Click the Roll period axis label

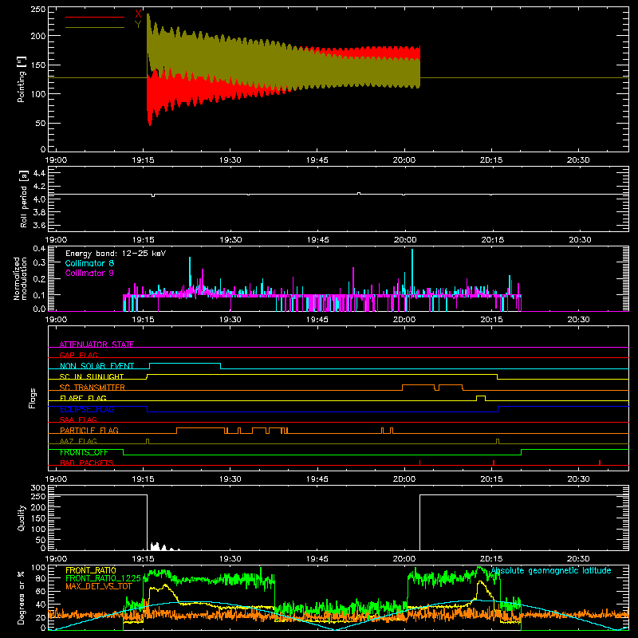coord(24,199)
